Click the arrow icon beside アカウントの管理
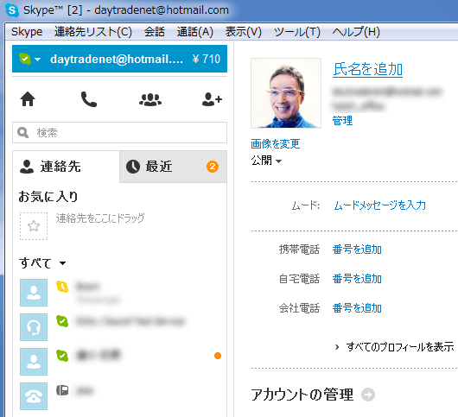 point(368,395)
